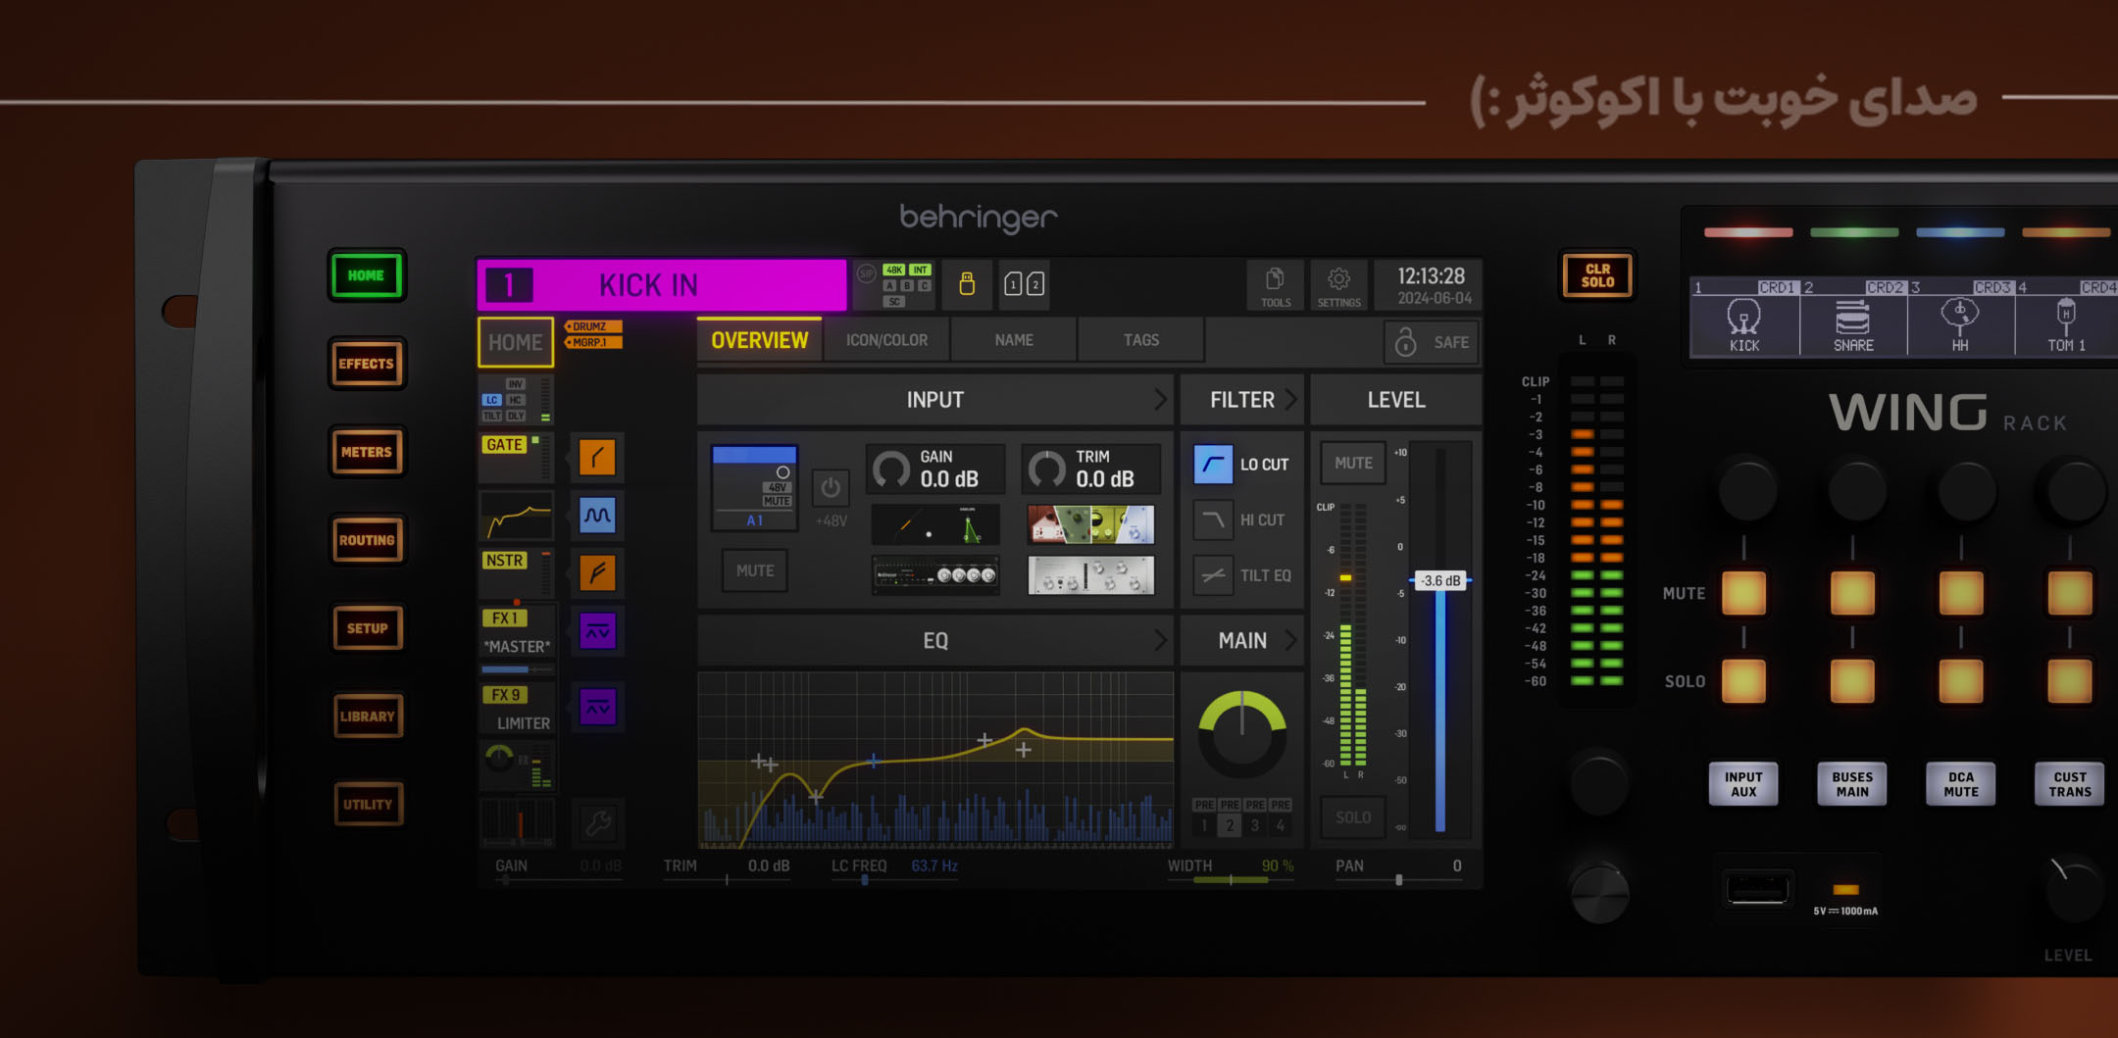Click the EQ frequency response graph
Screen dimensions: 2118x1038
click(x=935, y=761)
